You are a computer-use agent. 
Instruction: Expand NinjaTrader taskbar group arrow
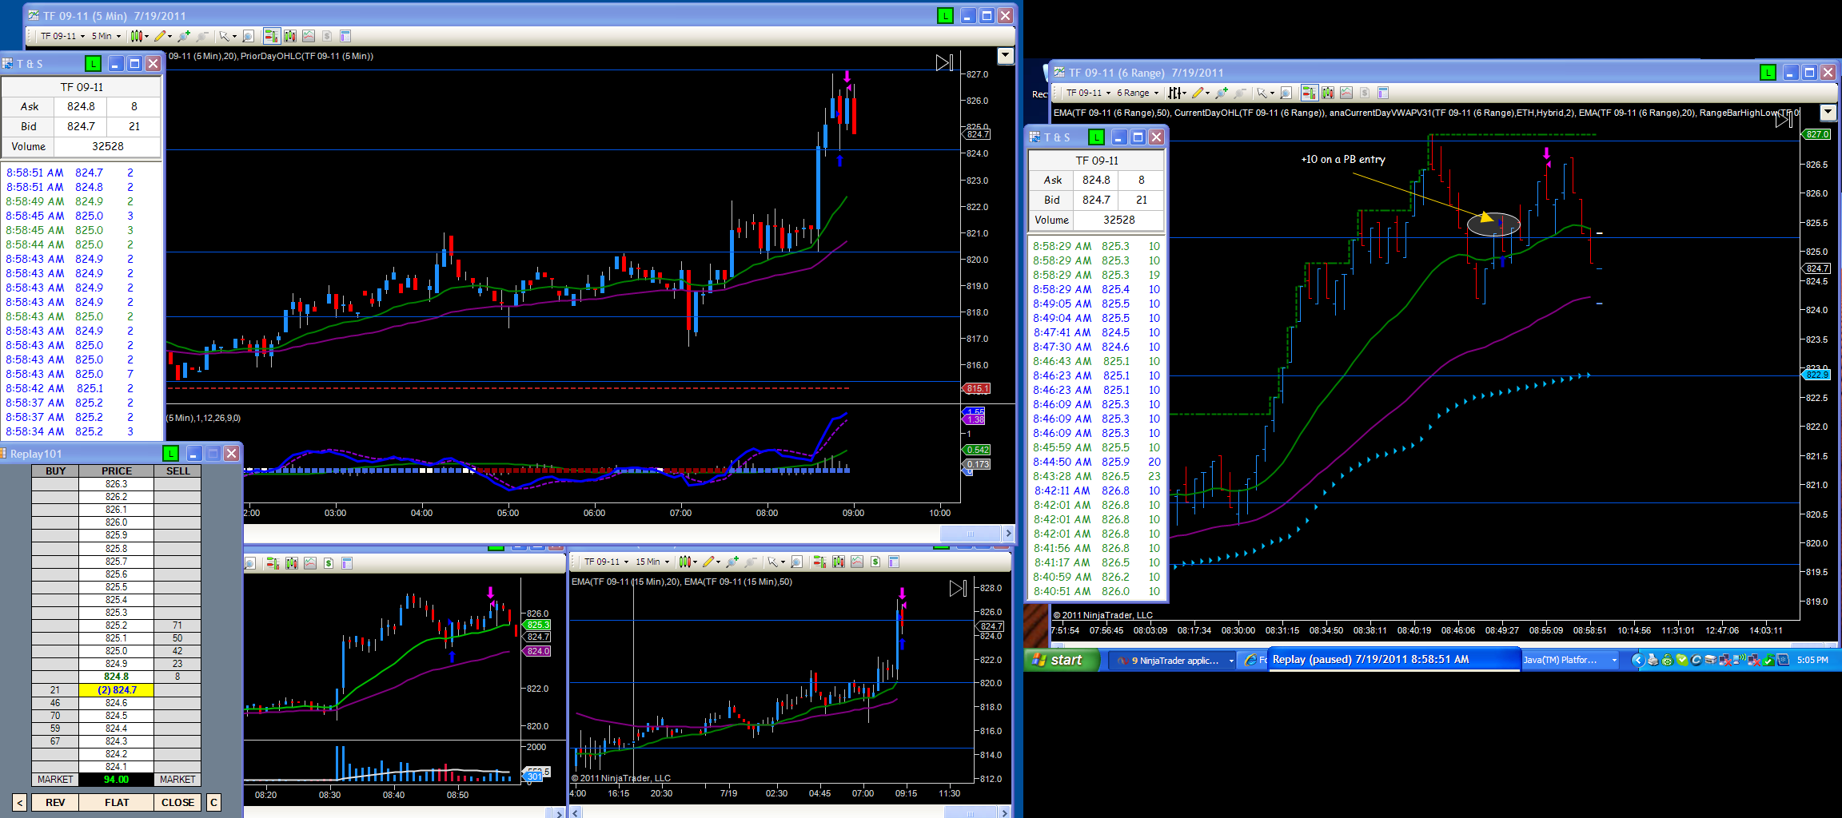pos(1230,661)
